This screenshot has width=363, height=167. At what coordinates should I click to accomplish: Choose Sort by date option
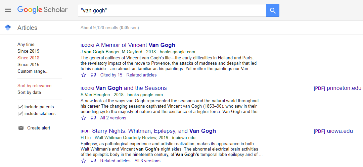click(29, 93)
